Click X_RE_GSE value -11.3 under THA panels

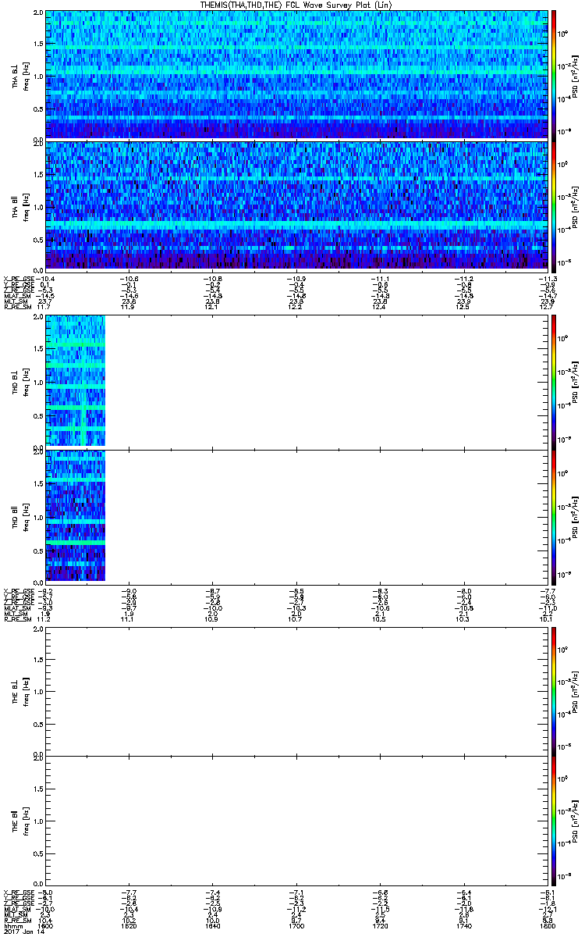pos(547,279)
